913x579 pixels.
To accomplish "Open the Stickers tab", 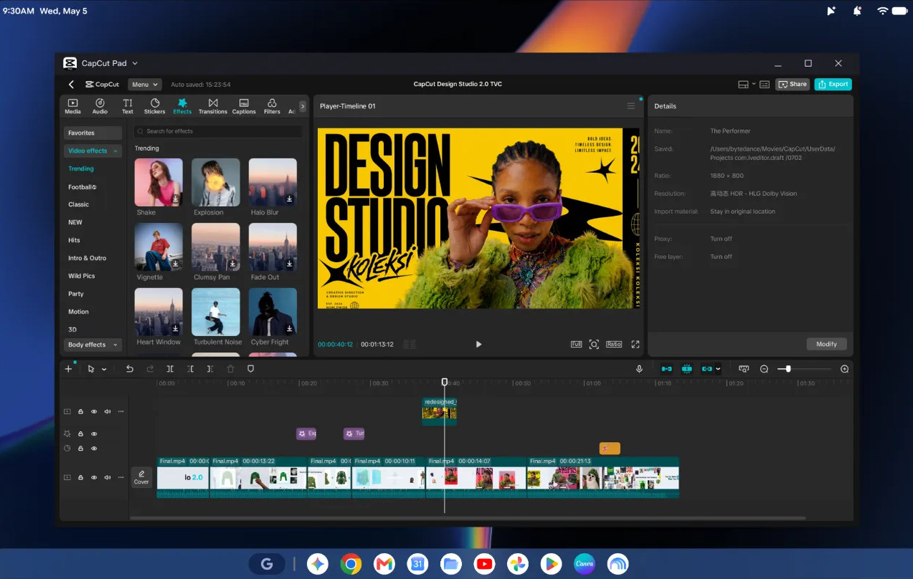I will point(154,106).
